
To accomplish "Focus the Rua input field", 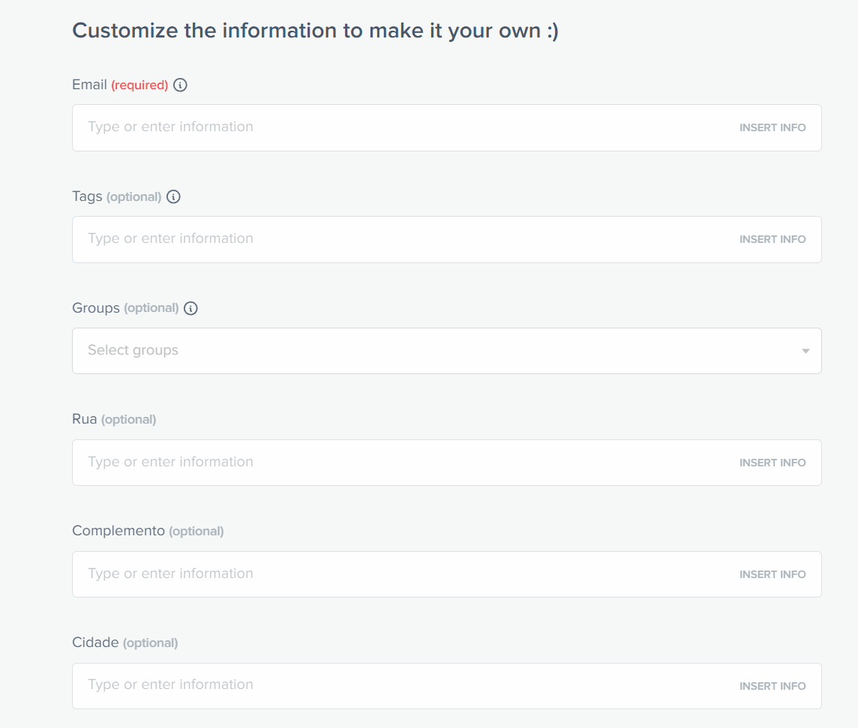I will [446, 463].
